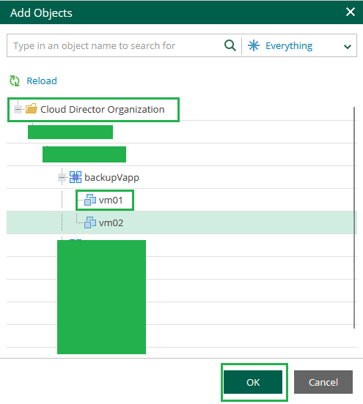
Task: Click the vm01 virtual machine icon
Action: click(90, 200)
